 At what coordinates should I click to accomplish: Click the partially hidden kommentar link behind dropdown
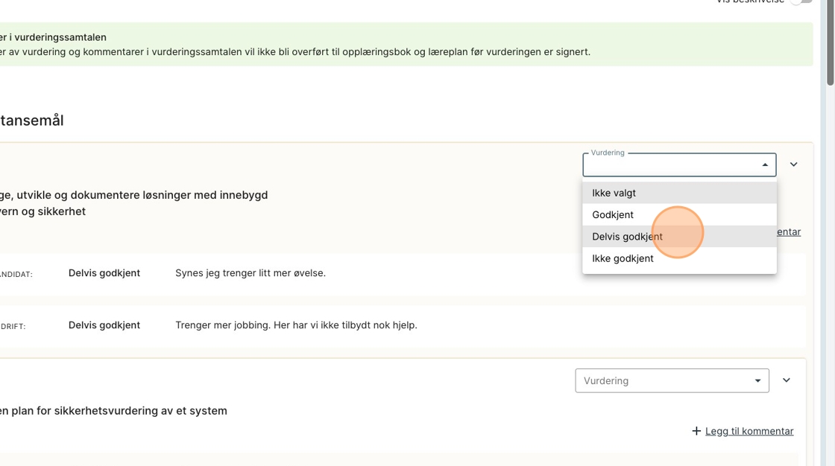tap(789, 232)
